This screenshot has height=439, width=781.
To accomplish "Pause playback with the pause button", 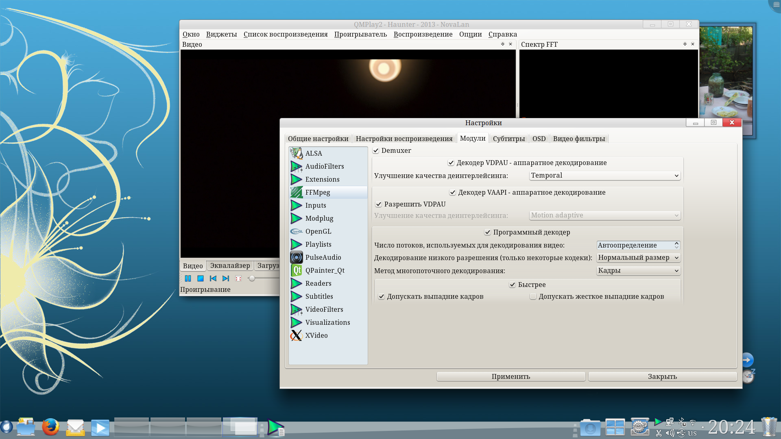I will click(x=188, y=278).
